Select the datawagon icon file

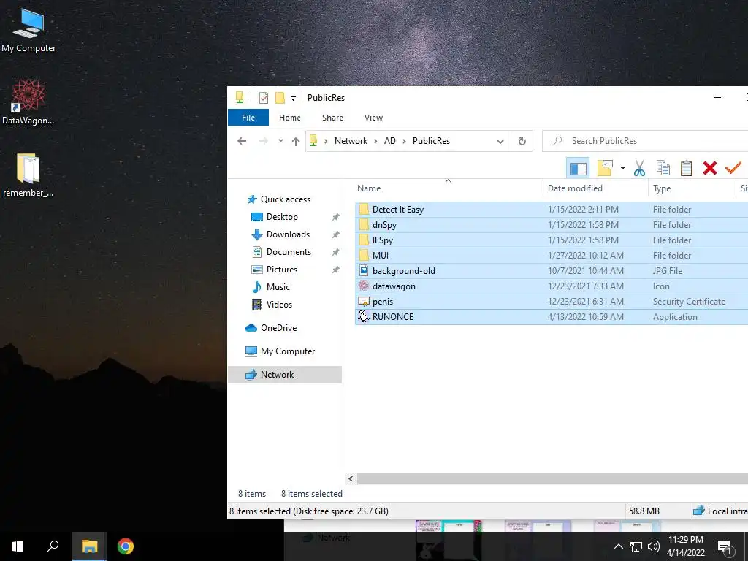pos(552,286)
